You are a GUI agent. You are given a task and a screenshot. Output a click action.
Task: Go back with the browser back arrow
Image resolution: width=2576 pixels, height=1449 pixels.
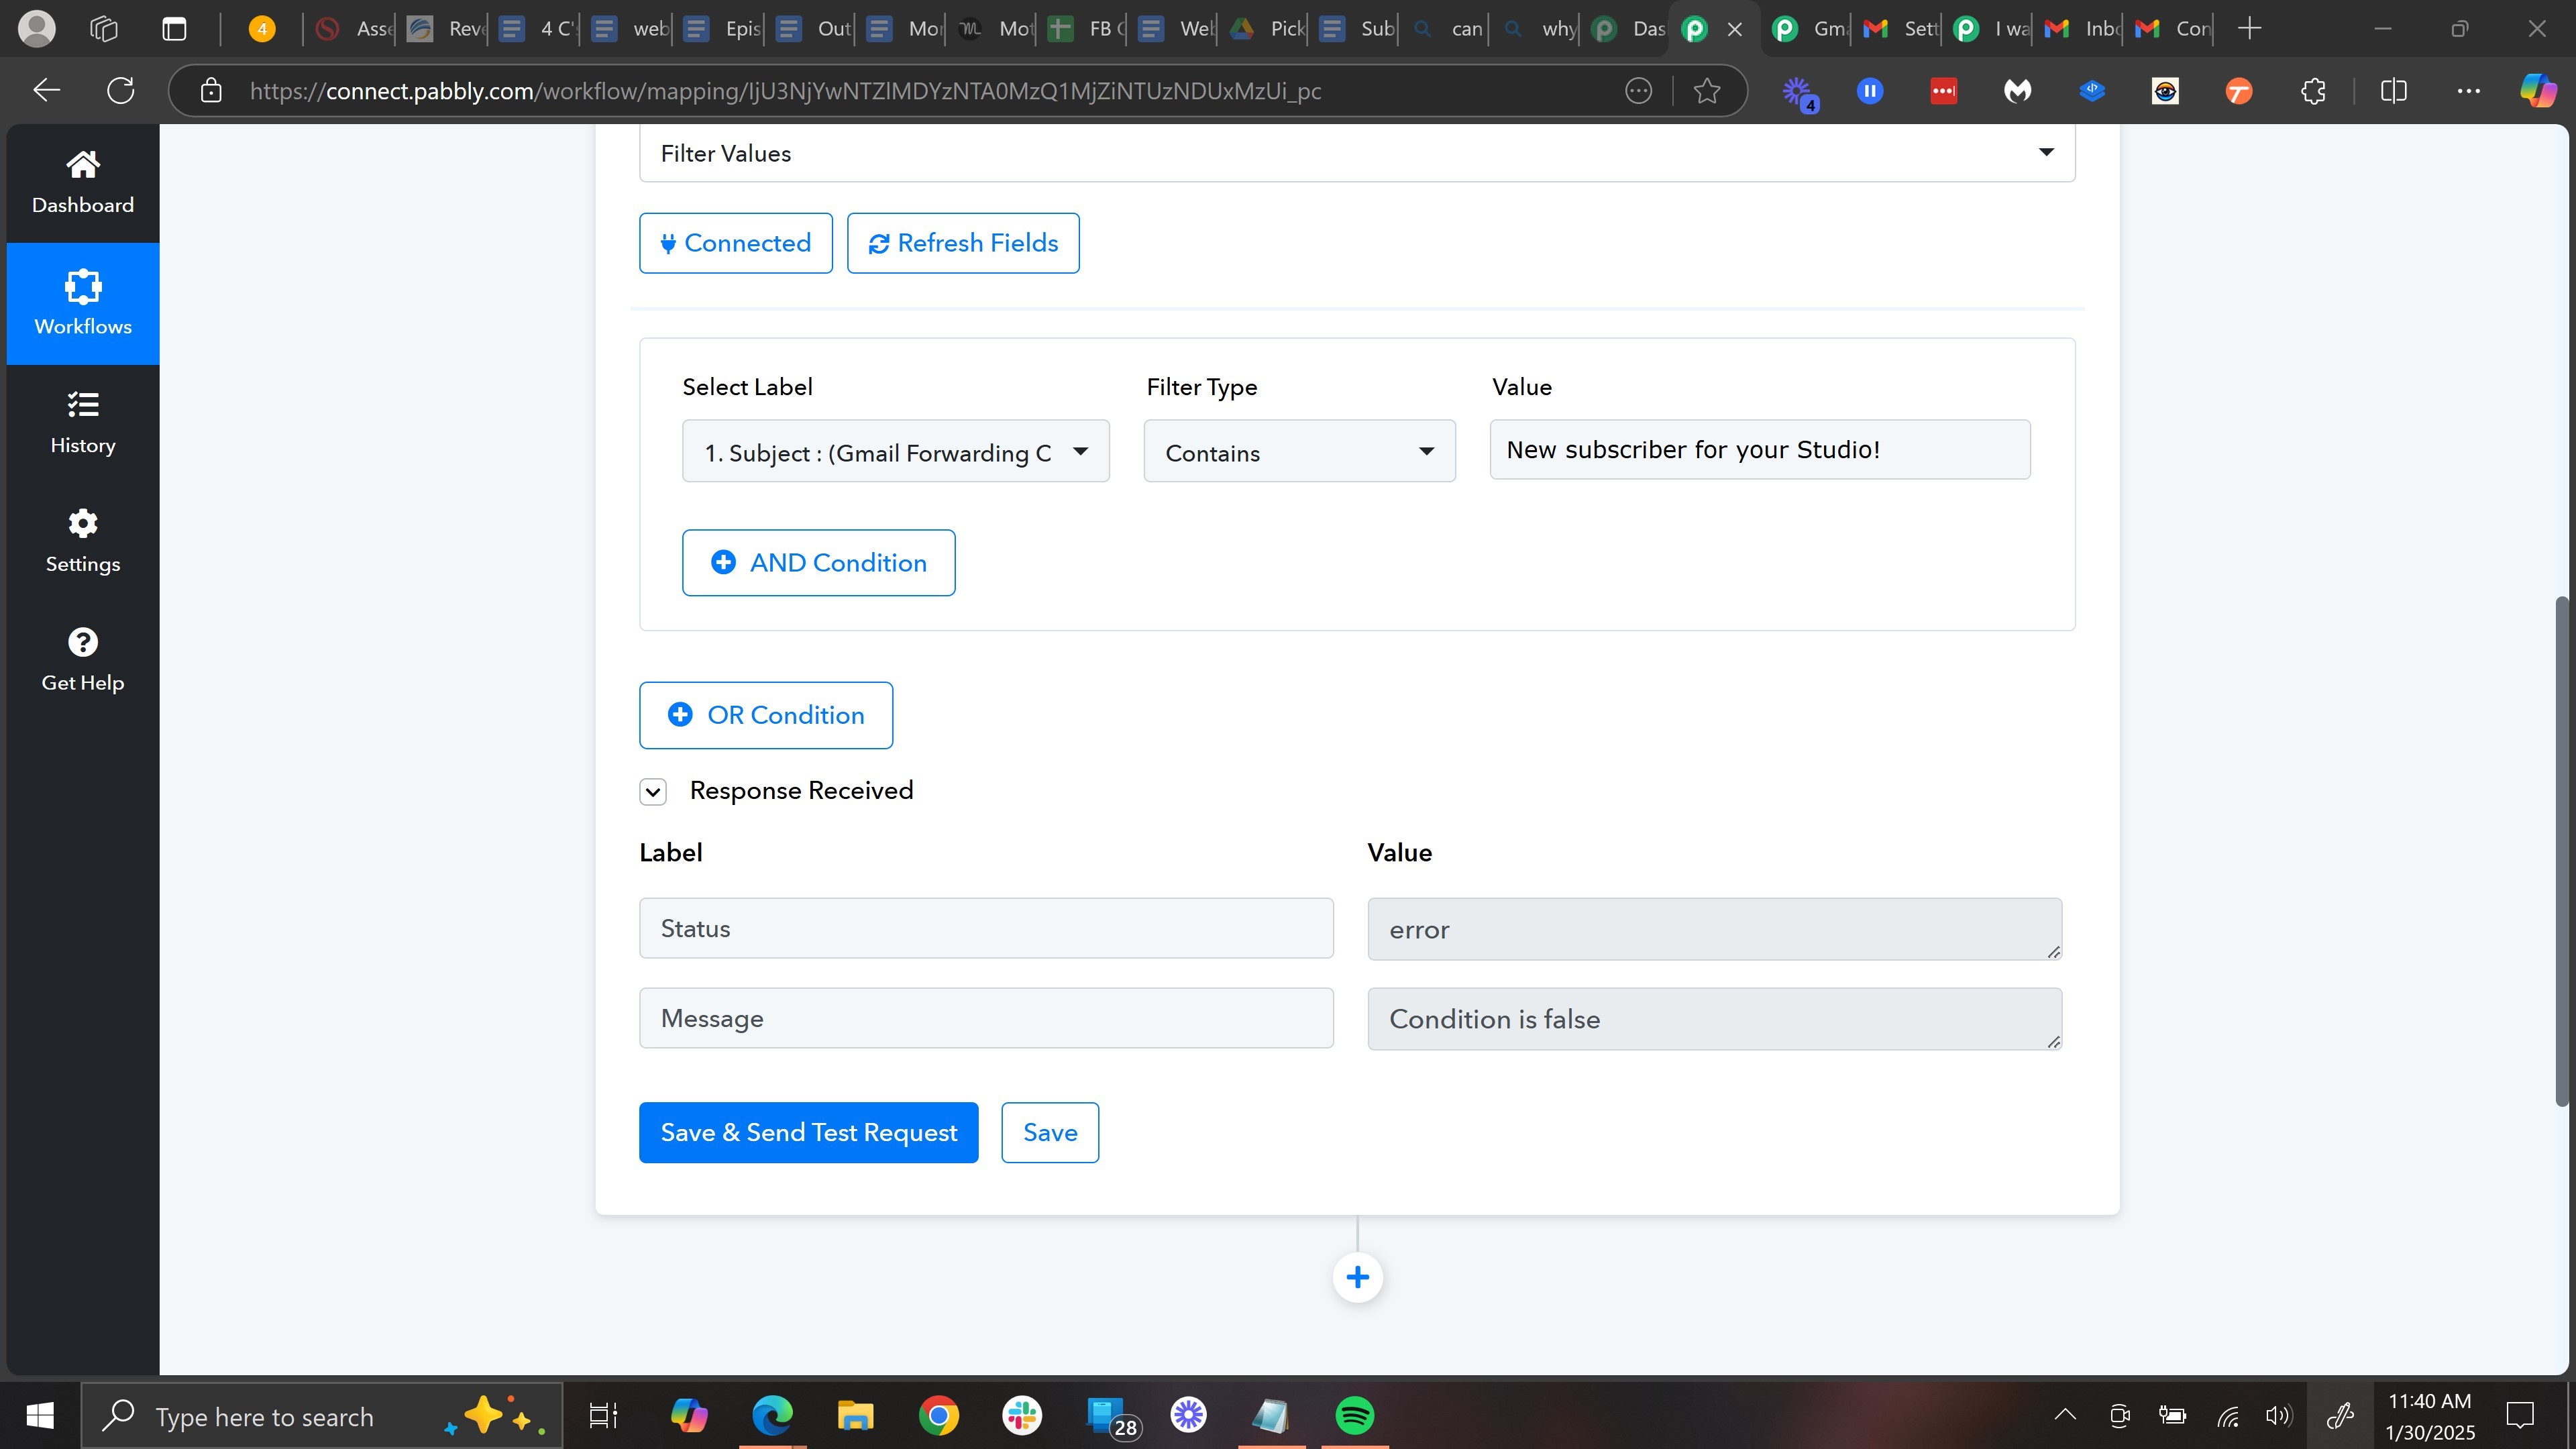[x=46, y=91]
